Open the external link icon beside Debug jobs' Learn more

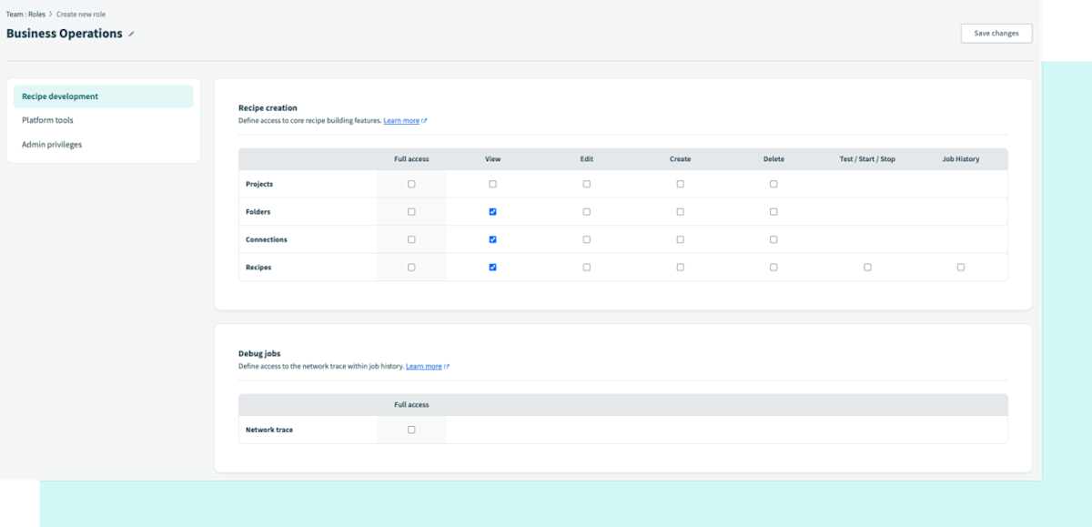(450, 366)
